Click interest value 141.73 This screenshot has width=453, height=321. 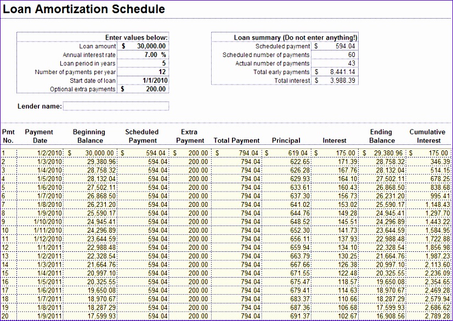pyautogui.click(x=348, y=230)
